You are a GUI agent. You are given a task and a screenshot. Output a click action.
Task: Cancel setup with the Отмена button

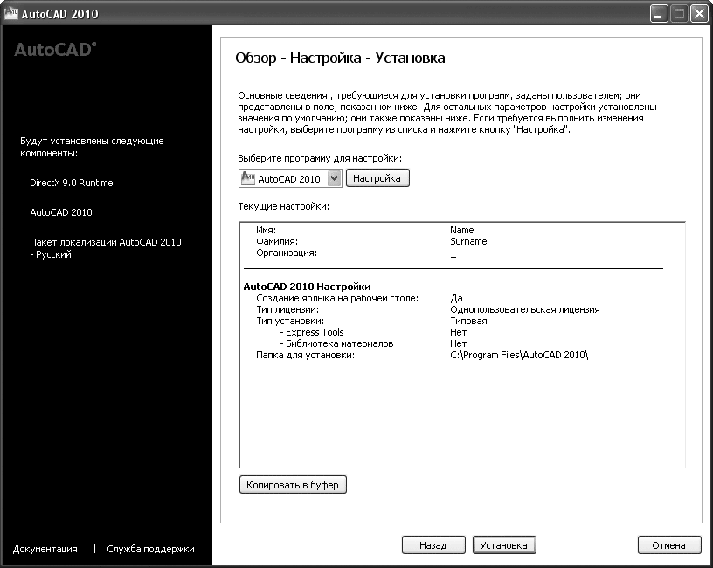click(668, 544)
